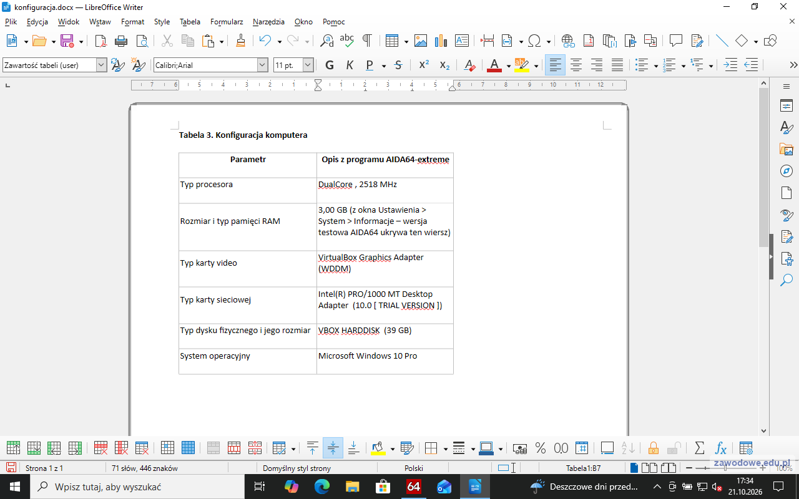Enable justified paragraph alignment
This screenshot has height=499, width=799.
point(617,65)
